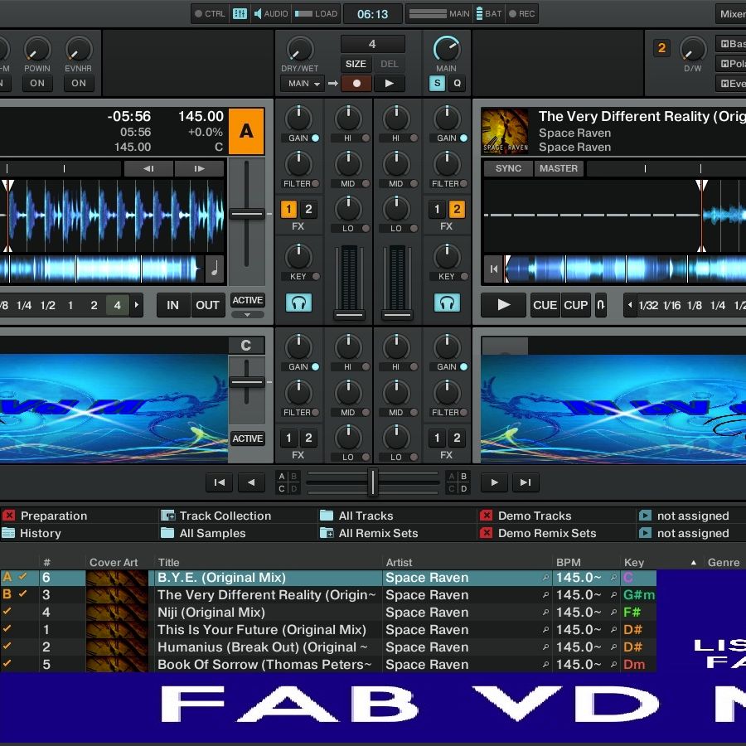The image size is (746, 746).
Task: Play Deck B track
Action: [x=503, y=305]
